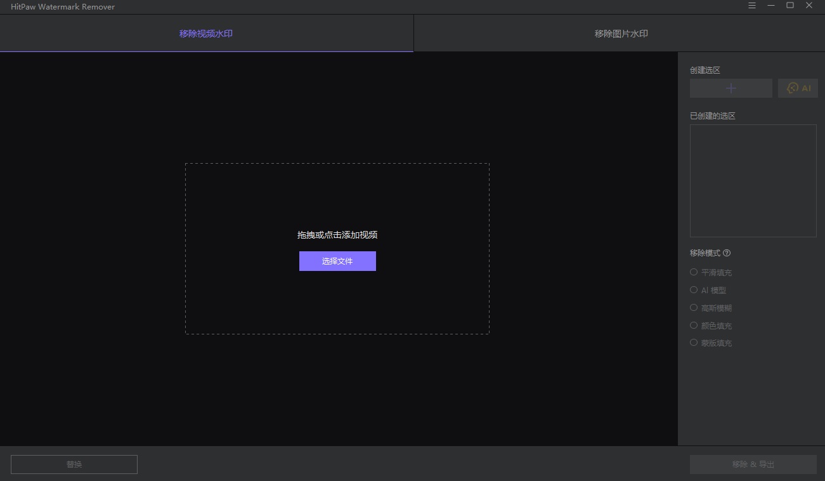Select the 平滑填充 removal mode

pyautogui.click(x=711, y=272)
